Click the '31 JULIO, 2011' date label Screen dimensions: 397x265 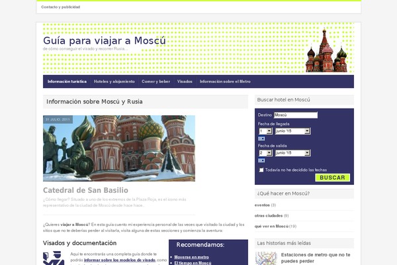coord(58,119)
